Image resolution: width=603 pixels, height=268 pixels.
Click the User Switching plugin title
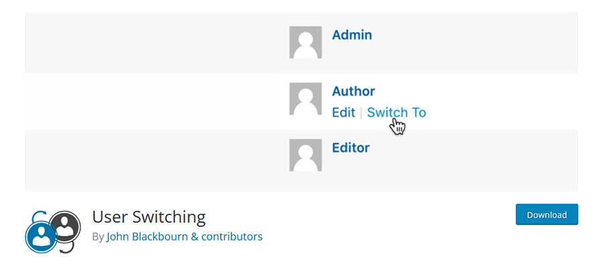tap(149, 217)
